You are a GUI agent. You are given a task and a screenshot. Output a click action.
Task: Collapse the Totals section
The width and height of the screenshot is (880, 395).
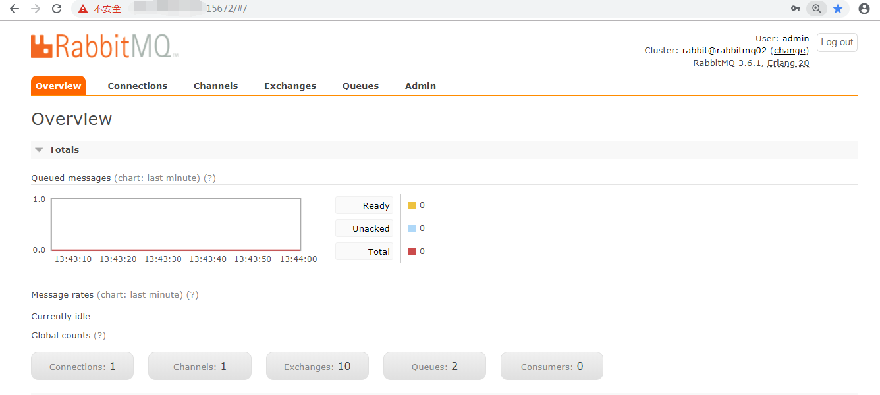coord(39,149)
